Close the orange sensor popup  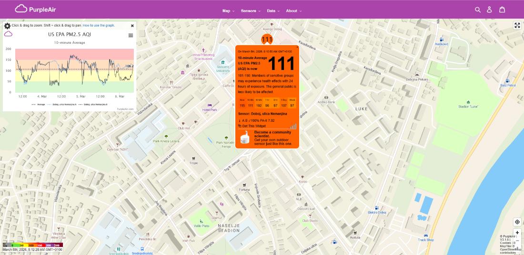pyautogui.click(x=297, y=48)
